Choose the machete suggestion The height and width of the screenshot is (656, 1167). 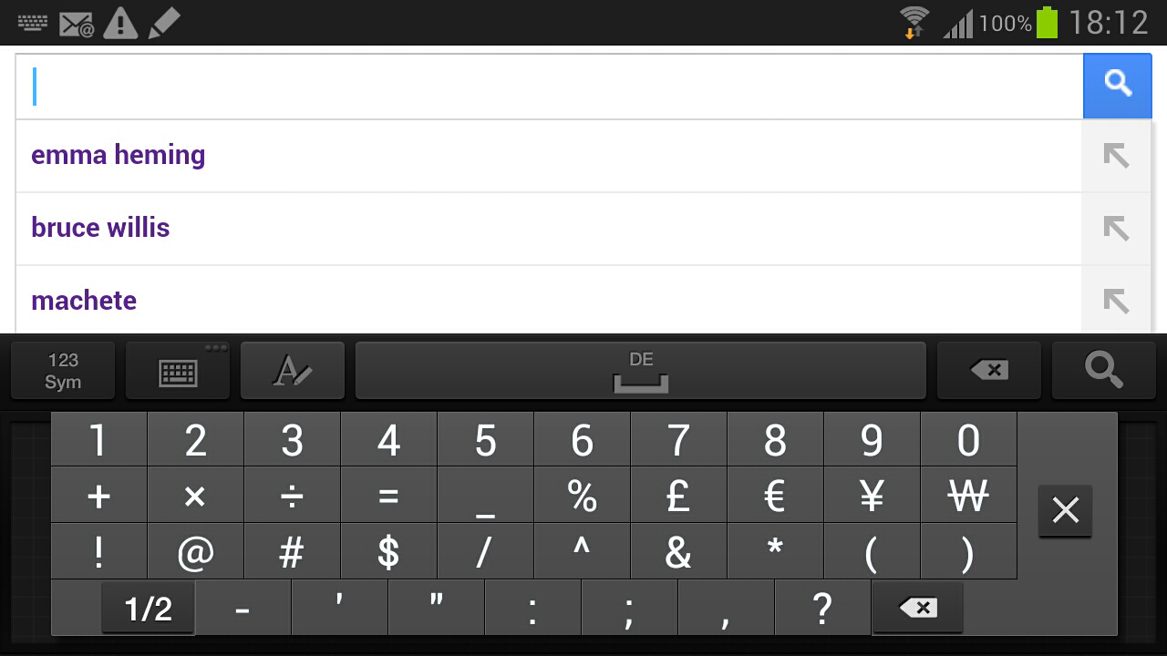[x=84, y=301]
